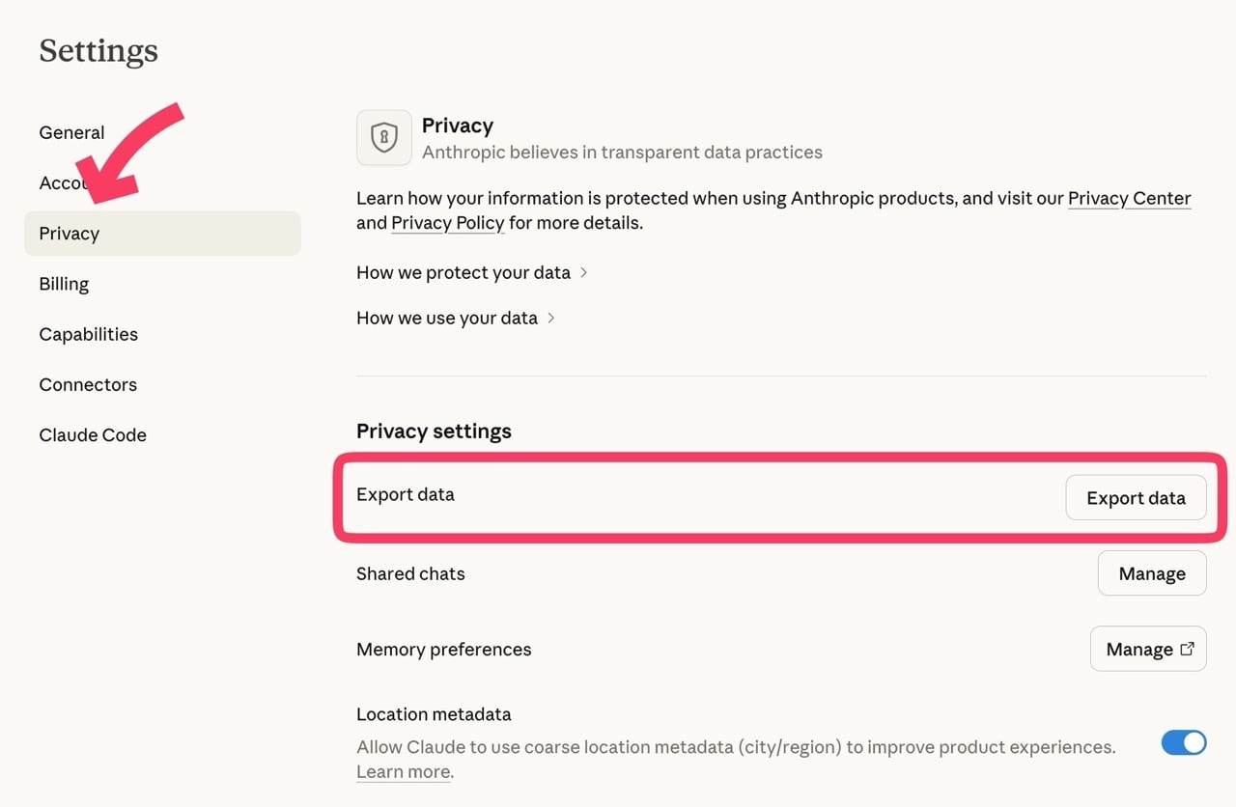Expand How we use your data
Viewport: 1236px width, 807px height.
456,318
